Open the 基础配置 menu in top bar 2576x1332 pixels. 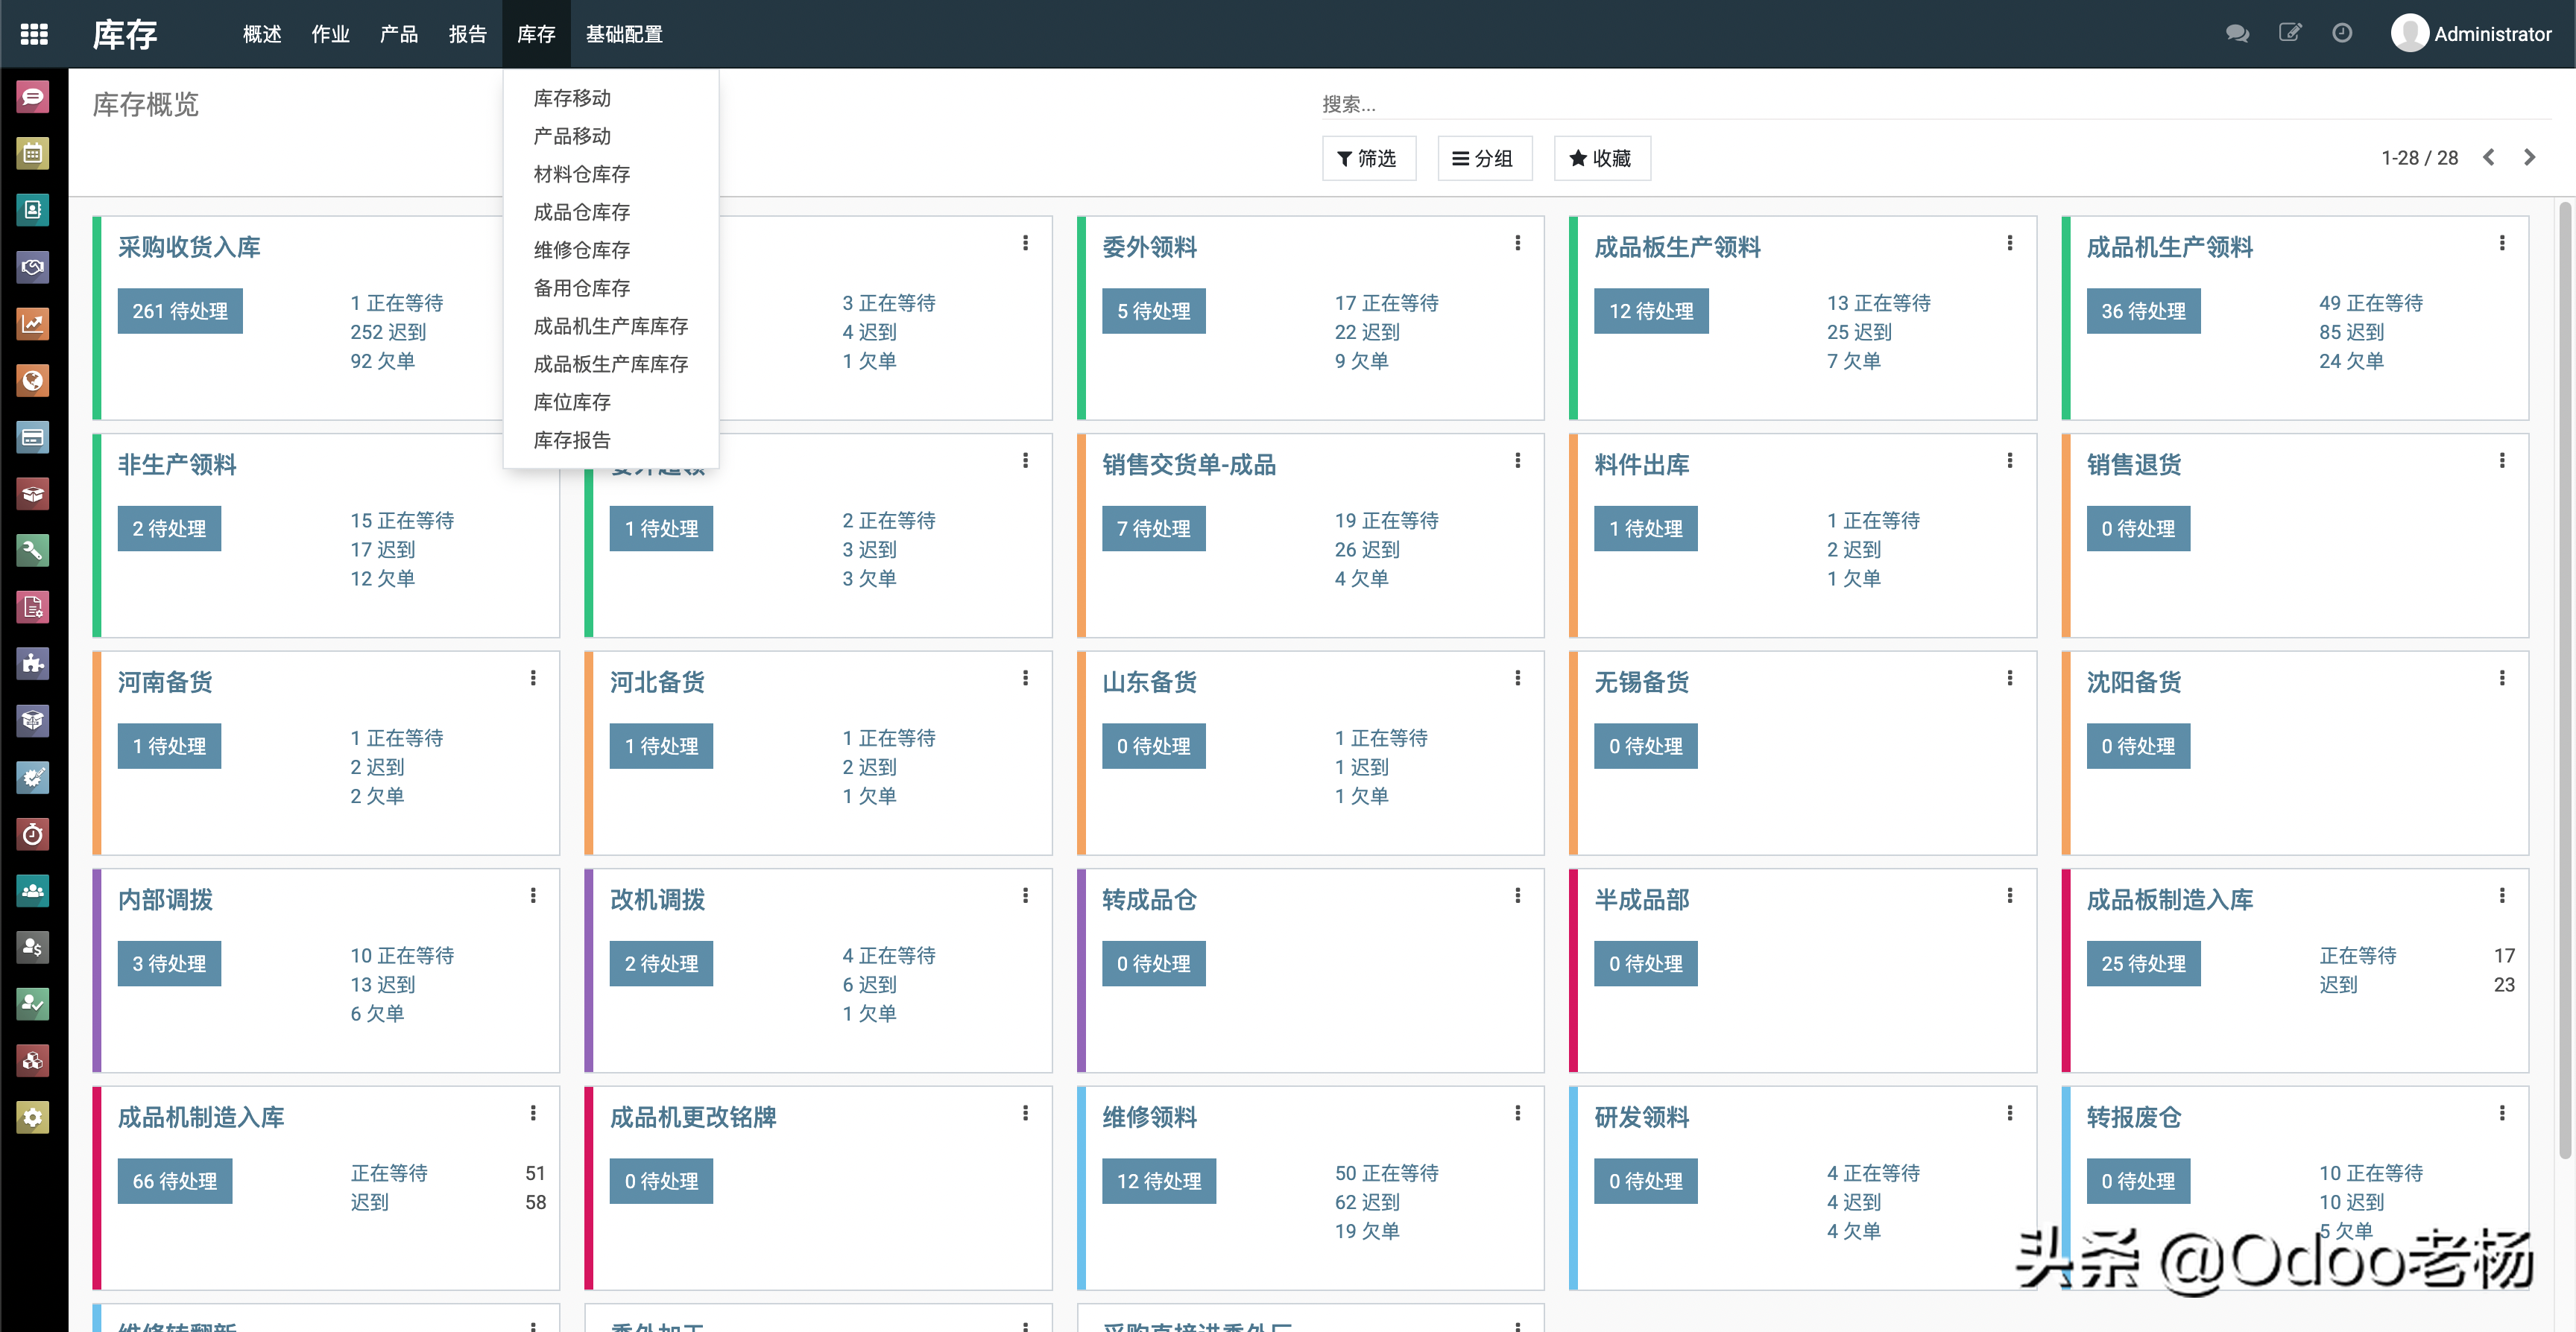click(x=624, y=34)
